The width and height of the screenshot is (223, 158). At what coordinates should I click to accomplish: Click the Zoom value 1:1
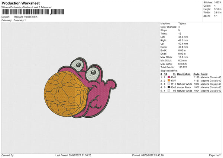click(x=216, y=16)
